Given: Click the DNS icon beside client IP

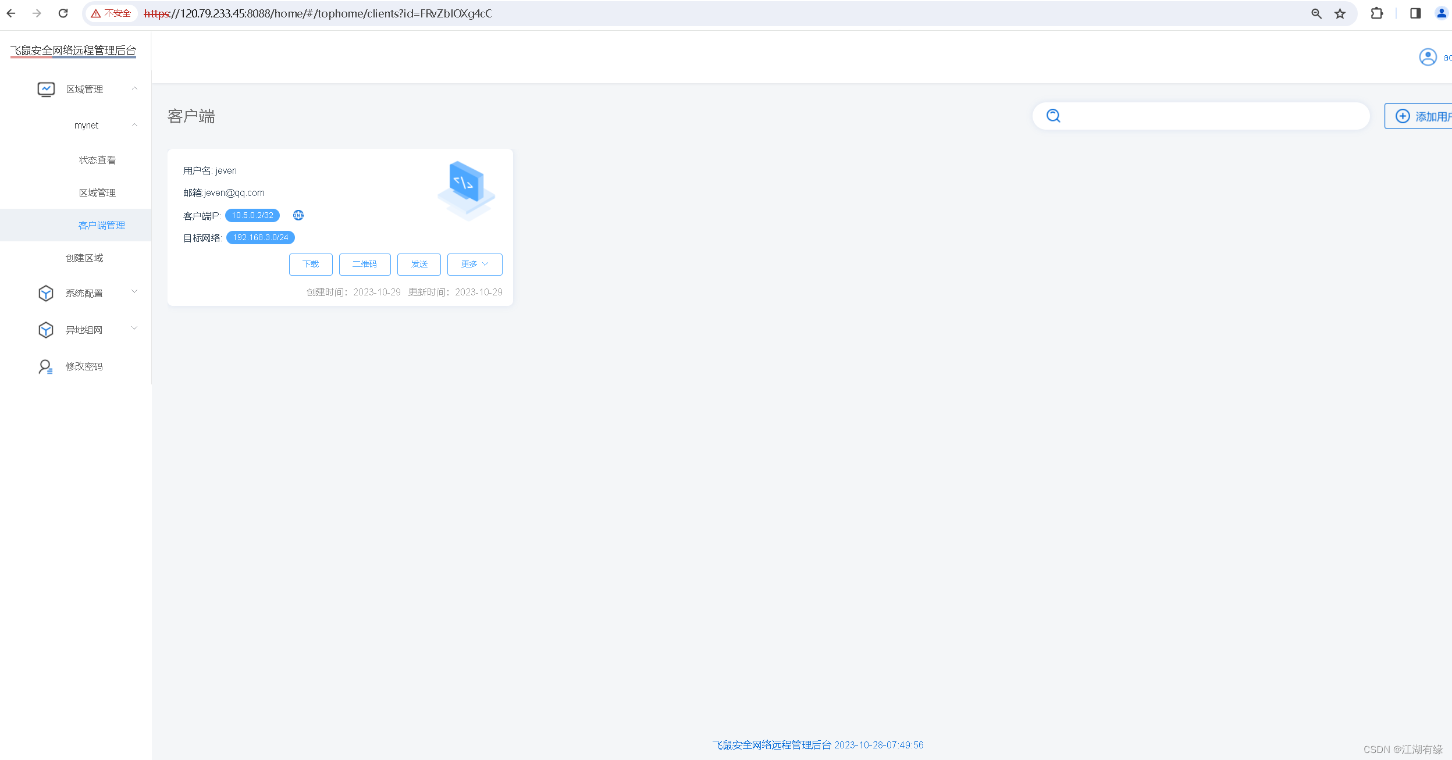Looking at the screenshot, I should pyautogui.click(x=298, y=215).
